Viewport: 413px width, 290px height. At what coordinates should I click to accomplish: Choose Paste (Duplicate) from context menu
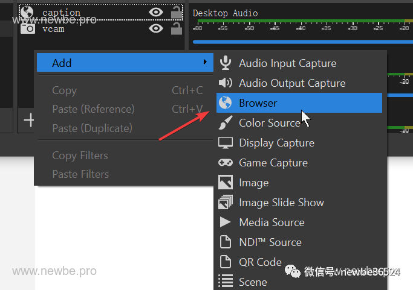125,128
